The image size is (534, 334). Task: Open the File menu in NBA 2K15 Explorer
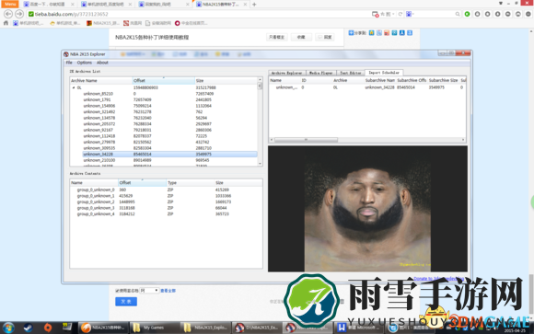click(x=69, y=63)
